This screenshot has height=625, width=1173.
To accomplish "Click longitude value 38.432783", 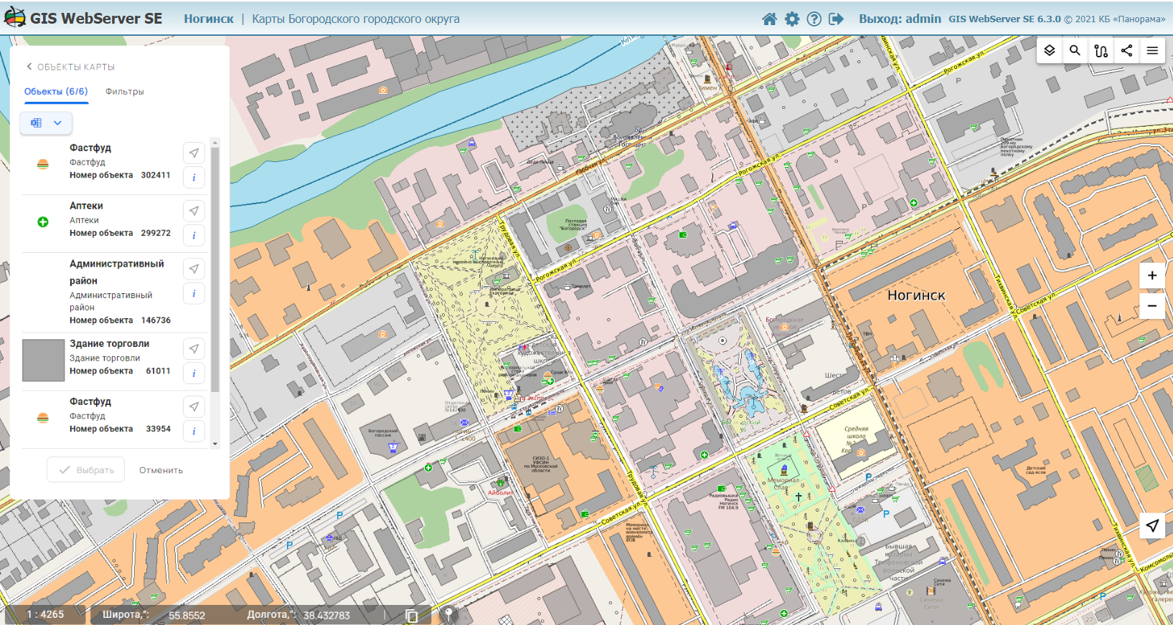I will 326,616.
